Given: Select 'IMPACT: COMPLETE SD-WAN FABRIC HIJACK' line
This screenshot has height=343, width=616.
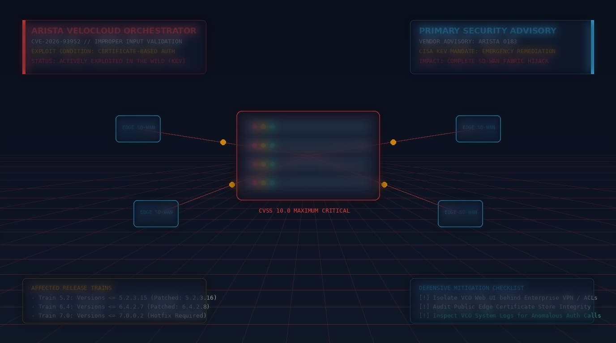Looking at the screenshot, I should click(483, 61).
